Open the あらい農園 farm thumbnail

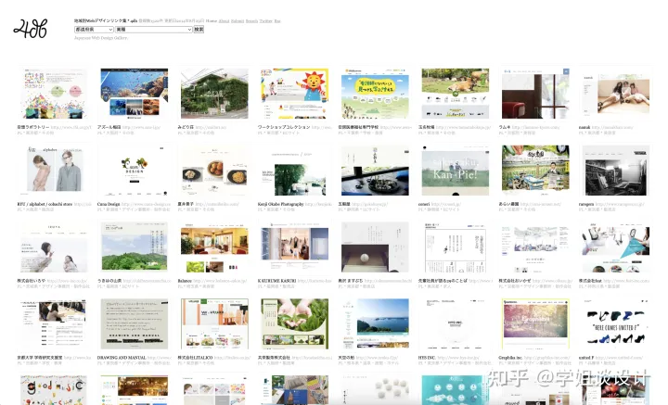[x=535, y=171]
